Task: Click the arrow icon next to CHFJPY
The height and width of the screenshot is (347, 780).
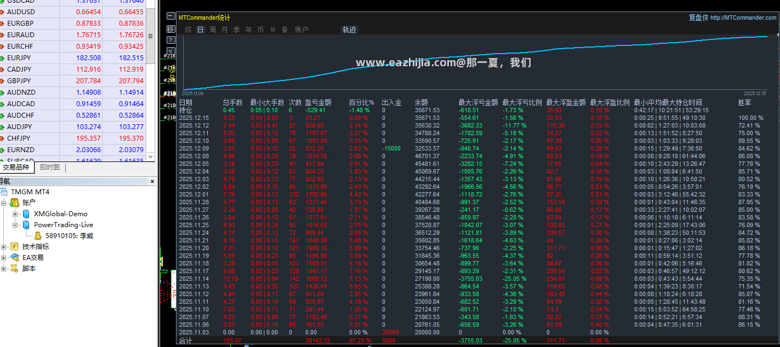Action: (x=3, y=138)
